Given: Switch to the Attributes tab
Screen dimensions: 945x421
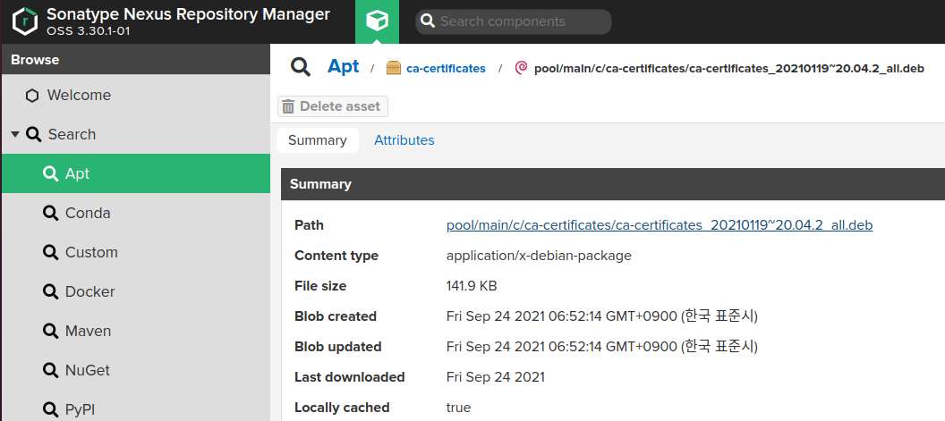Looking at the screenshot, I should click(404, 140).
